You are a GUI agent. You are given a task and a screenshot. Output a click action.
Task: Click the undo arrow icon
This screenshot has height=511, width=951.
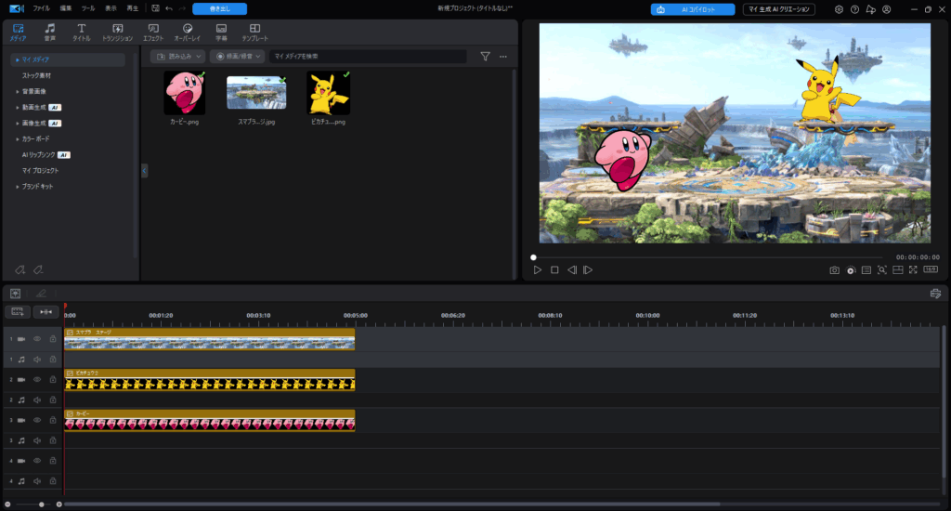point(169,8)
